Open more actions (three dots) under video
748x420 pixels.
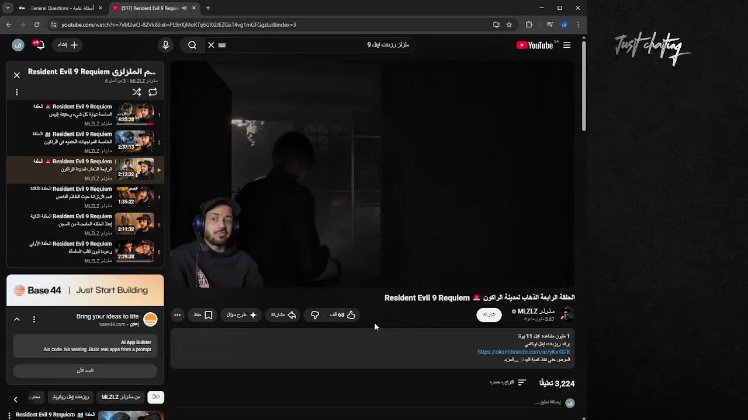coord(178,315)
